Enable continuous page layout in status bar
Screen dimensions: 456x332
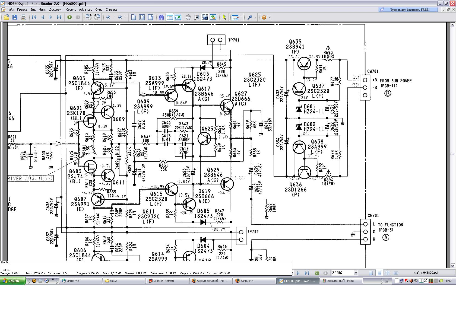tap(379, 273)
